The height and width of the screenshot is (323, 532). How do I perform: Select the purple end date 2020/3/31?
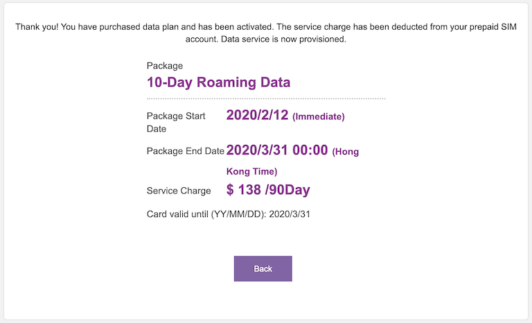coord(257,150)
